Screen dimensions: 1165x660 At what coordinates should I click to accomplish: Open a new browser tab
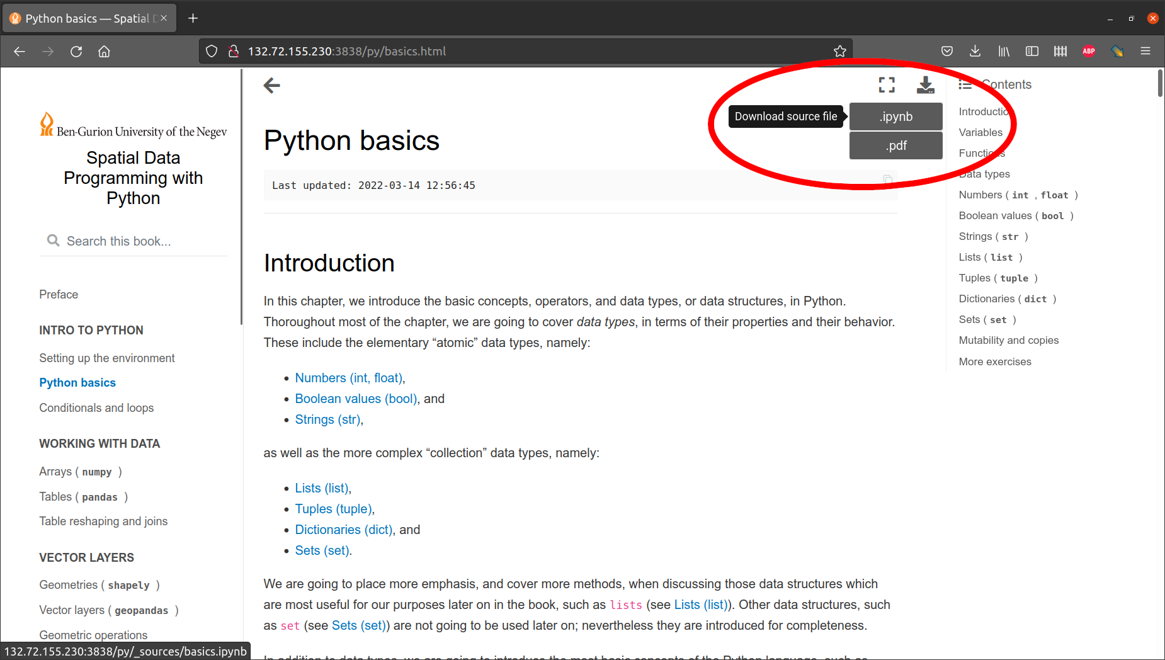click(193, 18)
